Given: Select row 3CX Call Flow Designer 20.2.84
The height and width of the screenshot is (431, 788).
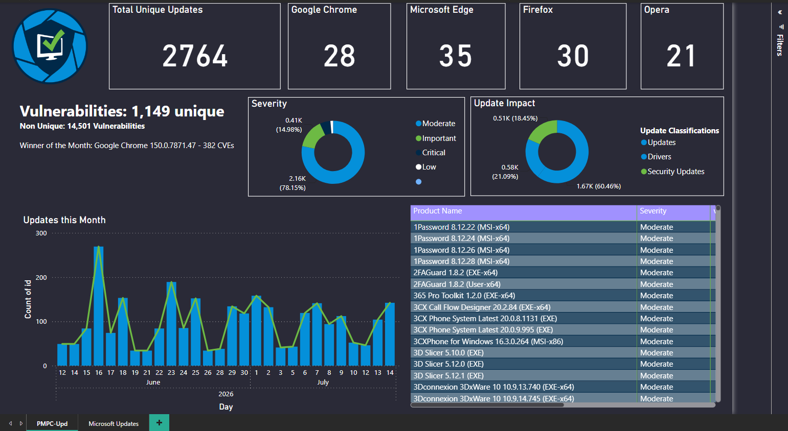Looking at the screenshot, I should coord(562,307).
